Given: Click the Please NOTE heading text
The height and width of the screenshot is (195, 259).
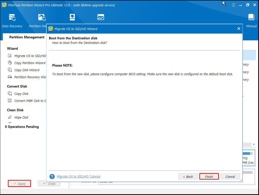Looking at the screenshot, I should coord(62,65).
